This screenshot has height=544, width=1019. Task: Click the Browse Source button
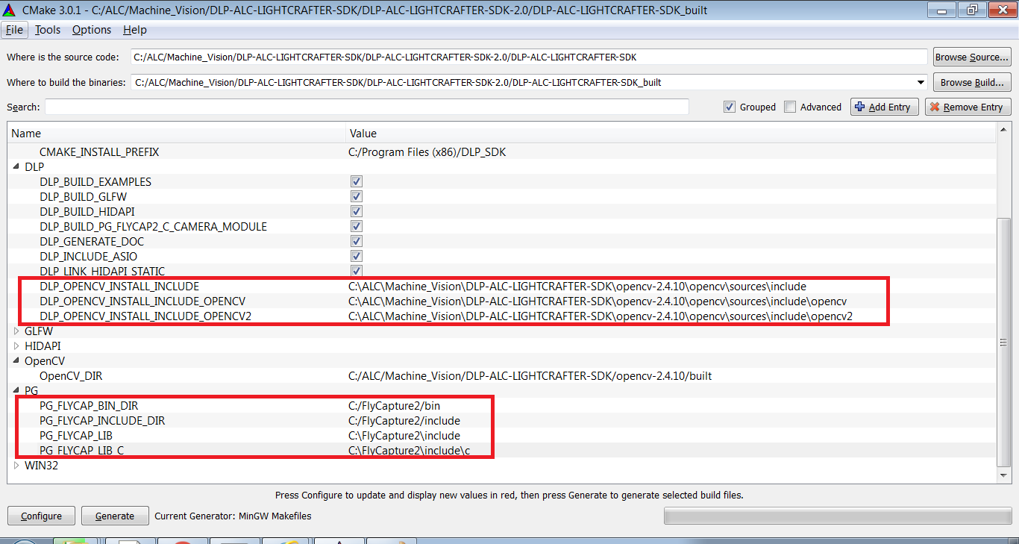click(972, 57)
